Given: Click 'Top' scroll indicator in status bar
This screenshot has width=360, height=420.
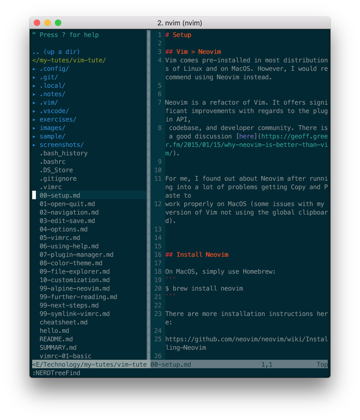Looking at the screenshot, I should tap(322, 365).
